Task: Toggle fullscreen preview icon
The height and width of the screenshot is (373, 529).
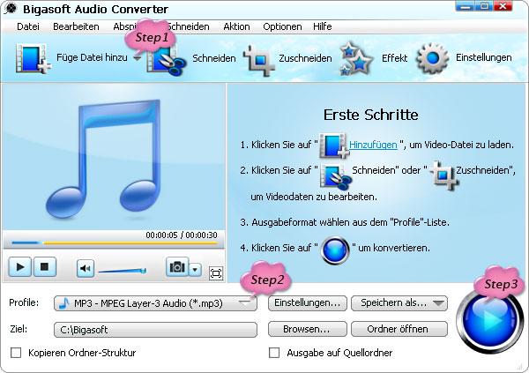Action: coord(216,273)
